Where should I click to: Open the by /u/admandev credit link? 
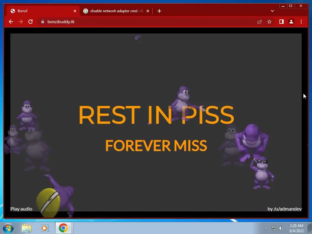[285, 209]
